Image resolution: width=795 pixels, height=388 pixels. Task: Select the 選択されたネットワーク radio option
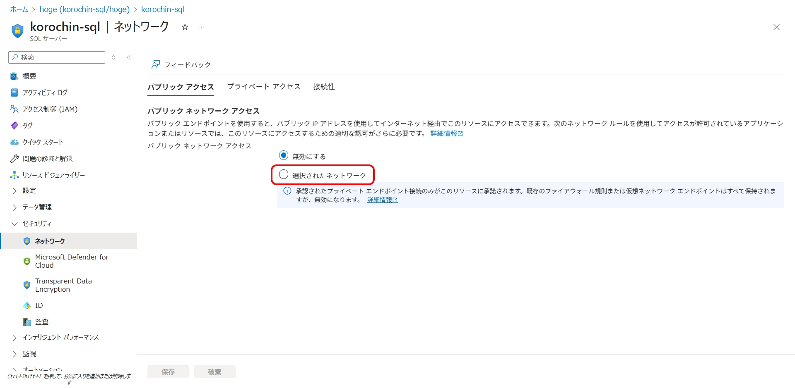[284, 175]
